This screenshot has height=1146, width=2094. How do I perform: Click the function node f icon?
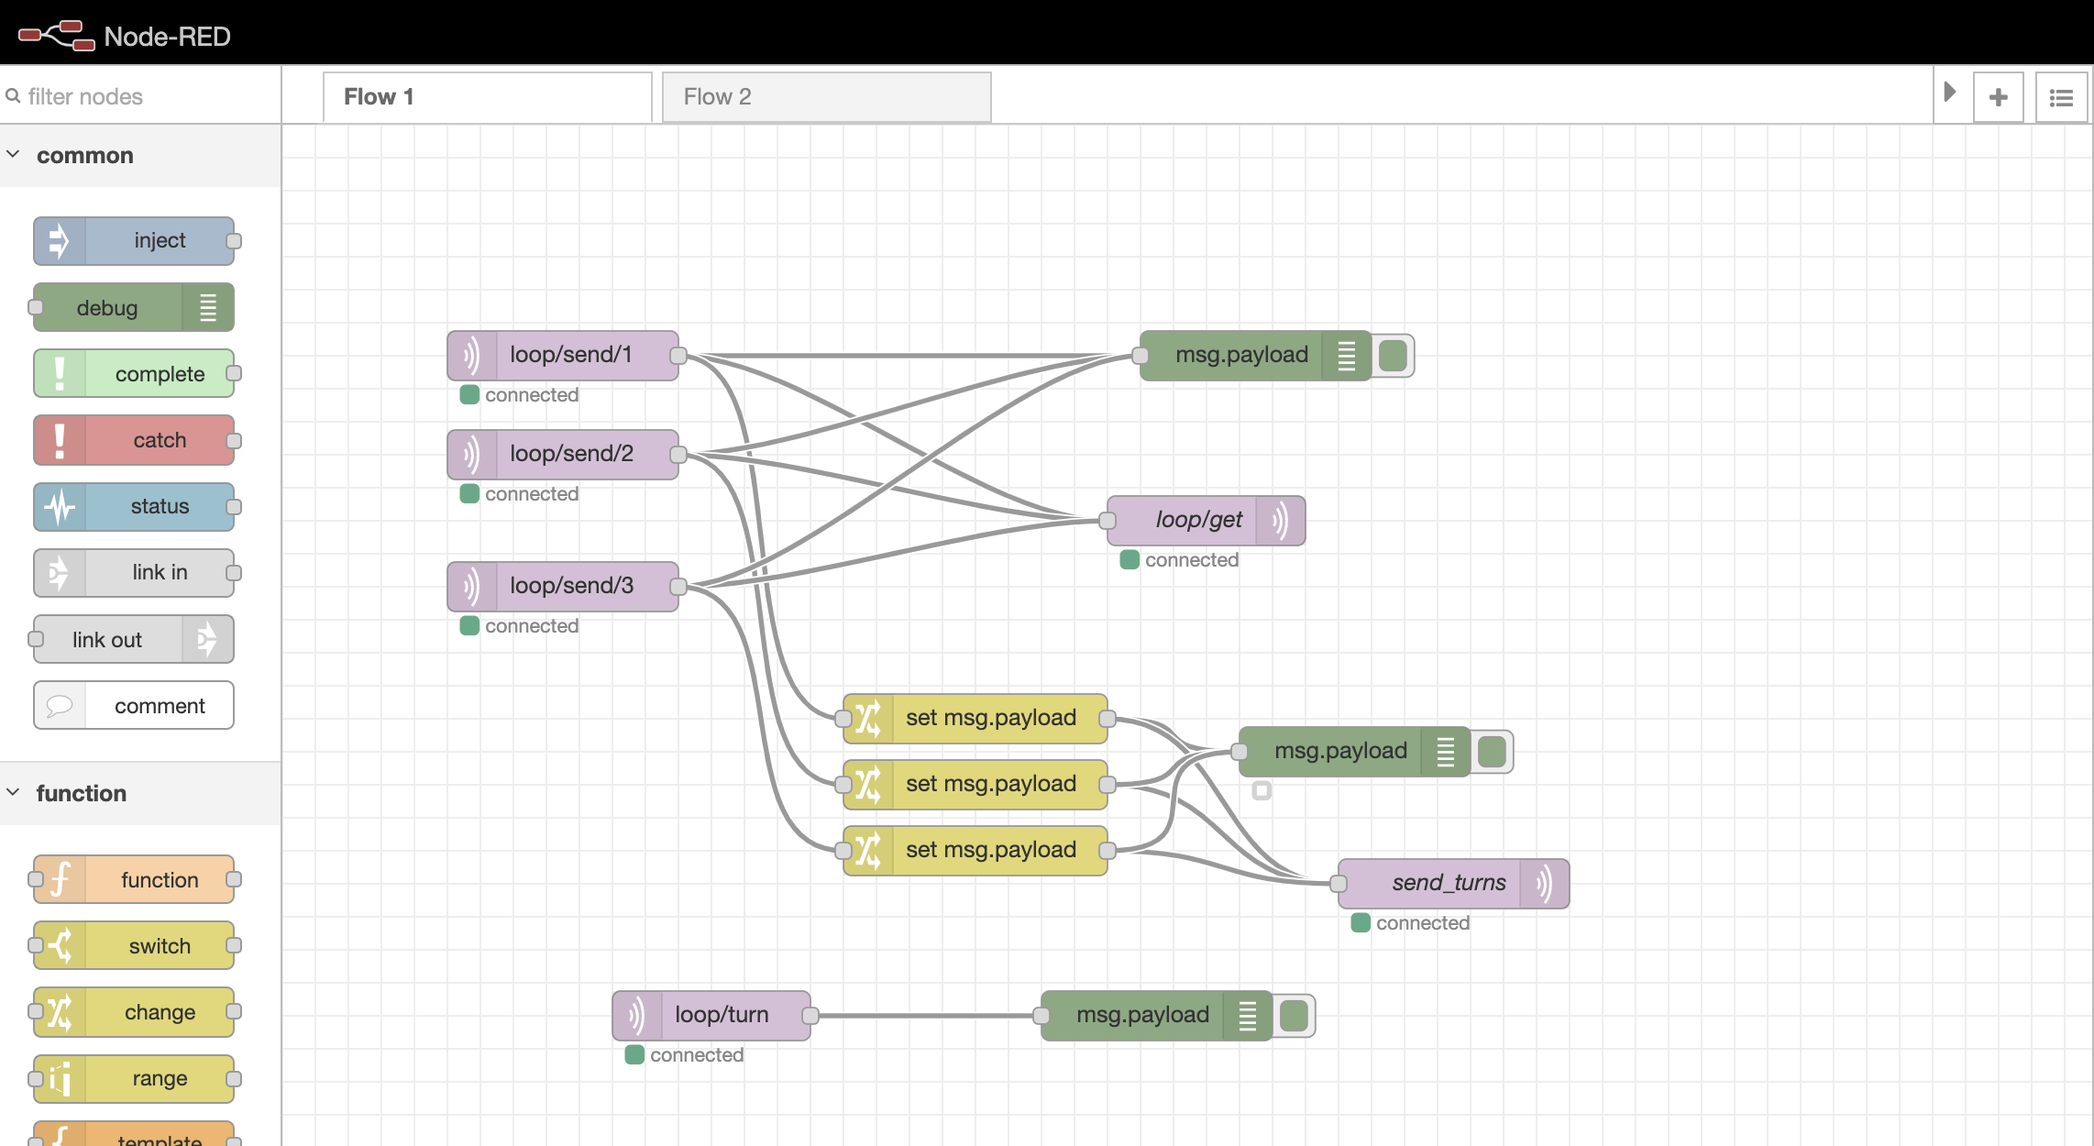(60, 879)
